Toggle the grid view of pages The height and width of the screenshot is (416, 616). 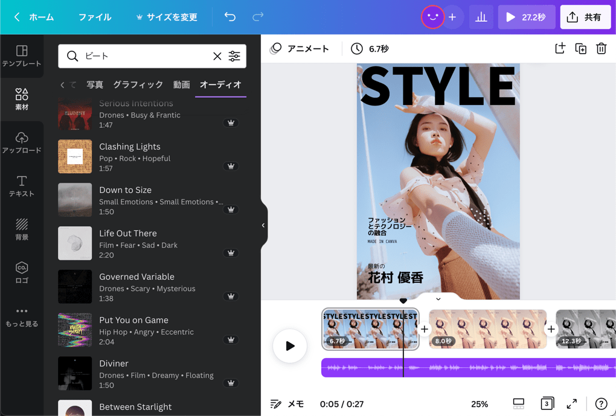[x=518, y=404]
